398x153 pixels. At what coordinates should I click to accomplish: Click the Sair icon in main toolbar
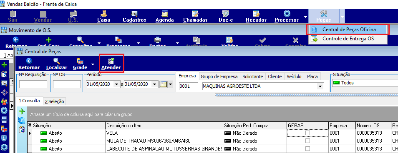click(13, 14)
